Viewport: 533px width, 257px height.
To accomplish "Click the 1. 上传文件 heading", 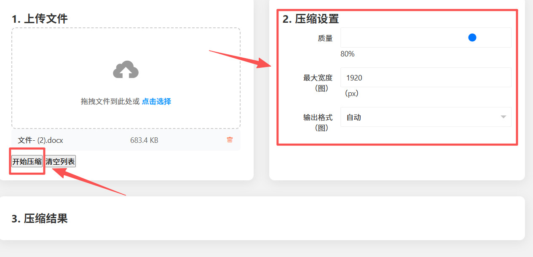I will tap(40, 19).
